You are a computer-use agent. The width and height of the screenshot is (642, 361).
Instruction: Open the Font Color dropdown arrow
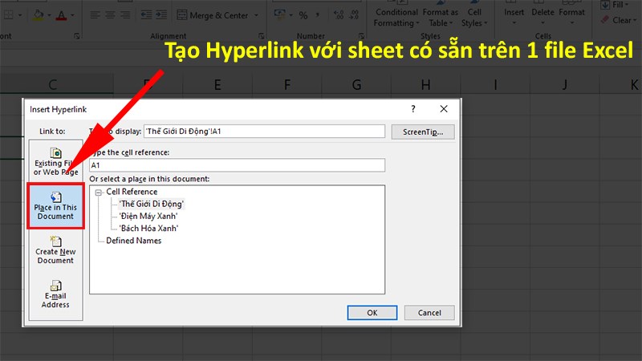[72, 15]
